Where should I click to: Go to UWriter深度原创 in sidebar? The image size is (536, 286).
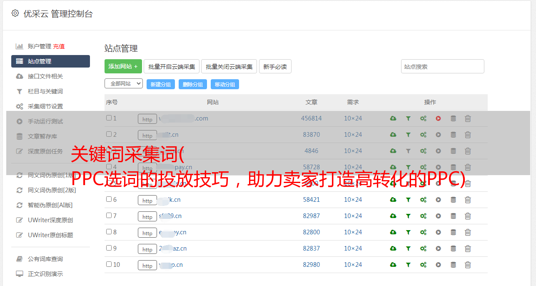(50, 220)
